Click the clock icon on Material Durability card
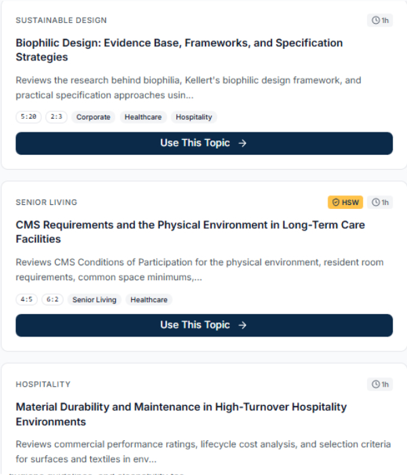 click(376, 385)
